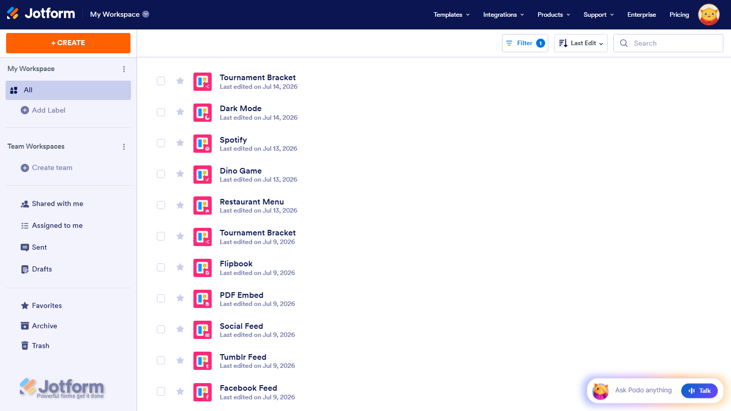The height and width of the screenshot is (411, 731).
Task: Star the Dino Game item as favorite
Action: coord(180,174)
